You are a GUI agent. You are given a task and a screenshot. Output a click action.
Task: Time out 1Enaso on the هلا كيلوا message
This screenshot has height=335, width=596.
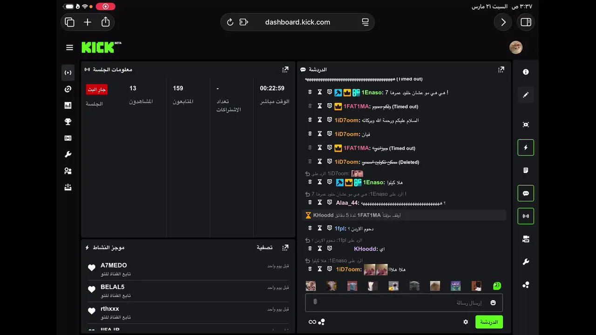pos(320,182)
